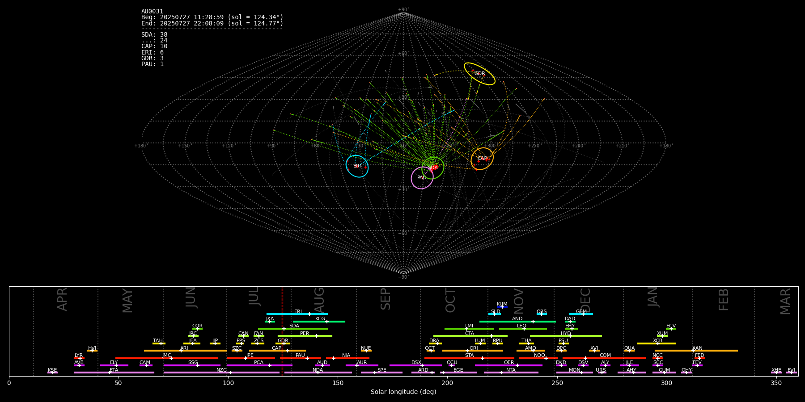Click the dark blue KUM shower bar
This screenshot has height=402, width=805.
click(x=502, y=307)
